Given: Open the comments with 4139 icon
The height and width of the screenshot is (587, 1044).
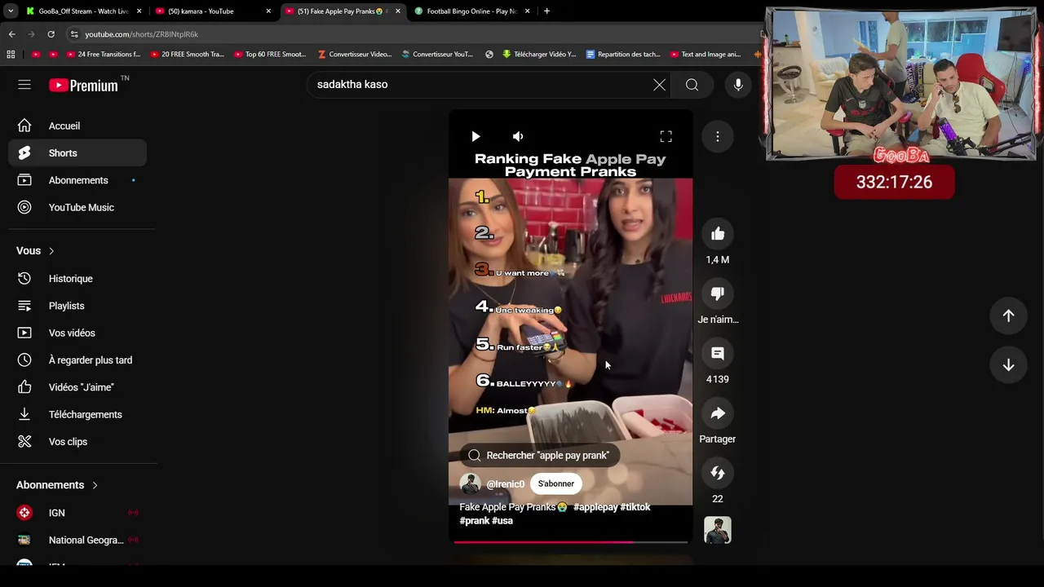Looking at the screenshot, I should coord(718,353).
